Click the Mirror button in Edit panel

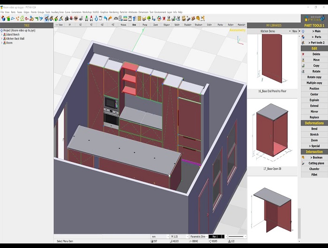click(313, 111)
